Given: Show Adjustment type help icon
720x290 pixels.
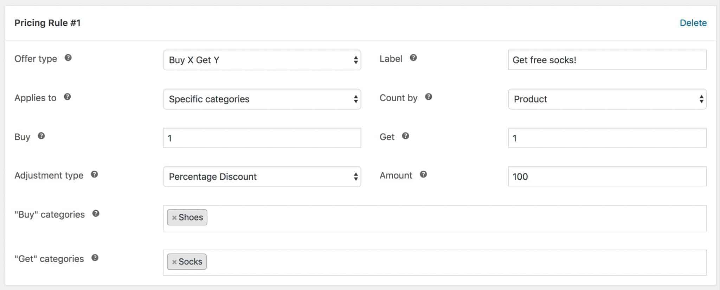Looking at the screenshot, I should (95, 174).
